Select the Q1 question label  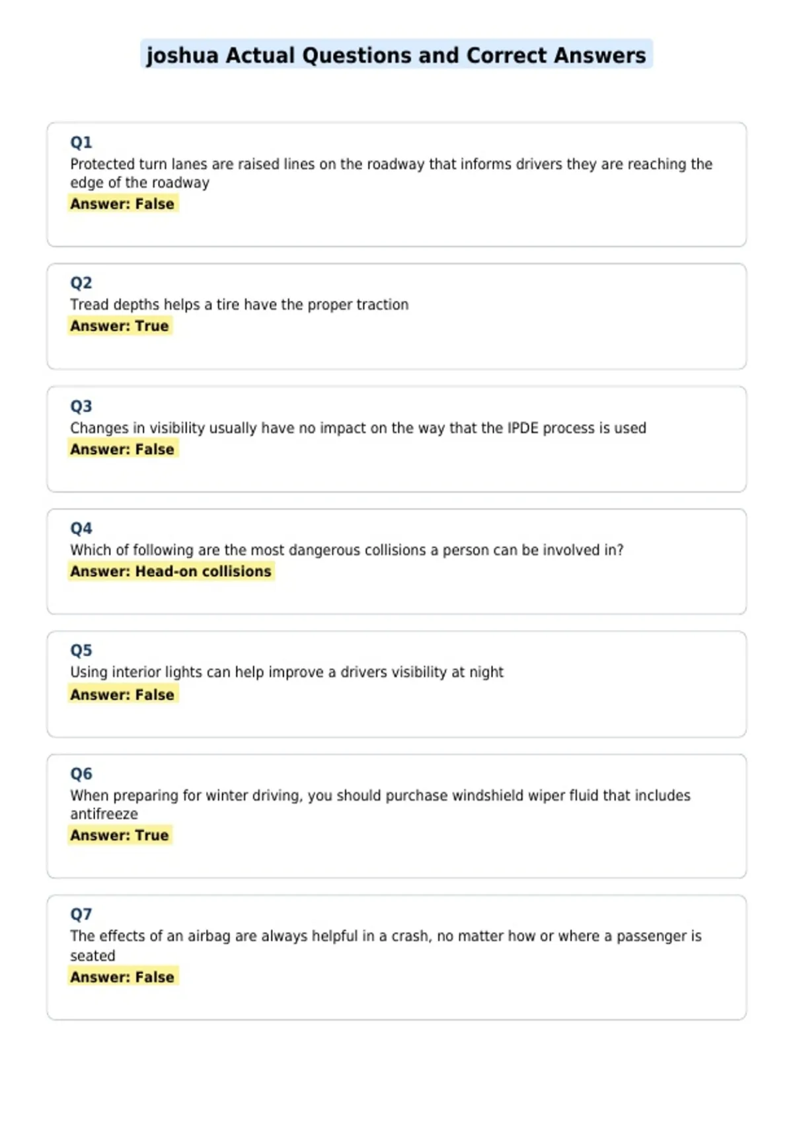[81, 142]
